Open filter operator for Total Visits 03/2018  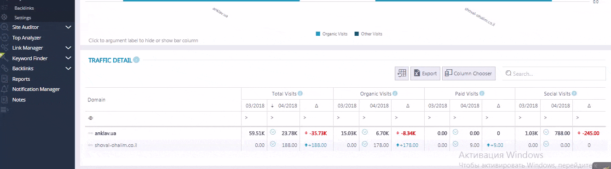(246, 118)
